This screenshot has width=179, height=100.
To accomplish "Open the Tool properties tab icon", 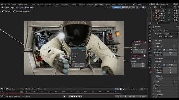I will [150, 27].
